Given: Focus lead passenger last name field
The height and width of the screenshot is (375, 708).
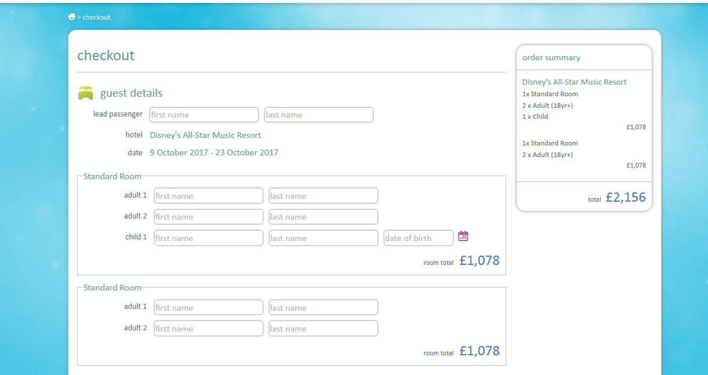Looking at the screenshot, I should pyautogui.click(x=319, y=115).
